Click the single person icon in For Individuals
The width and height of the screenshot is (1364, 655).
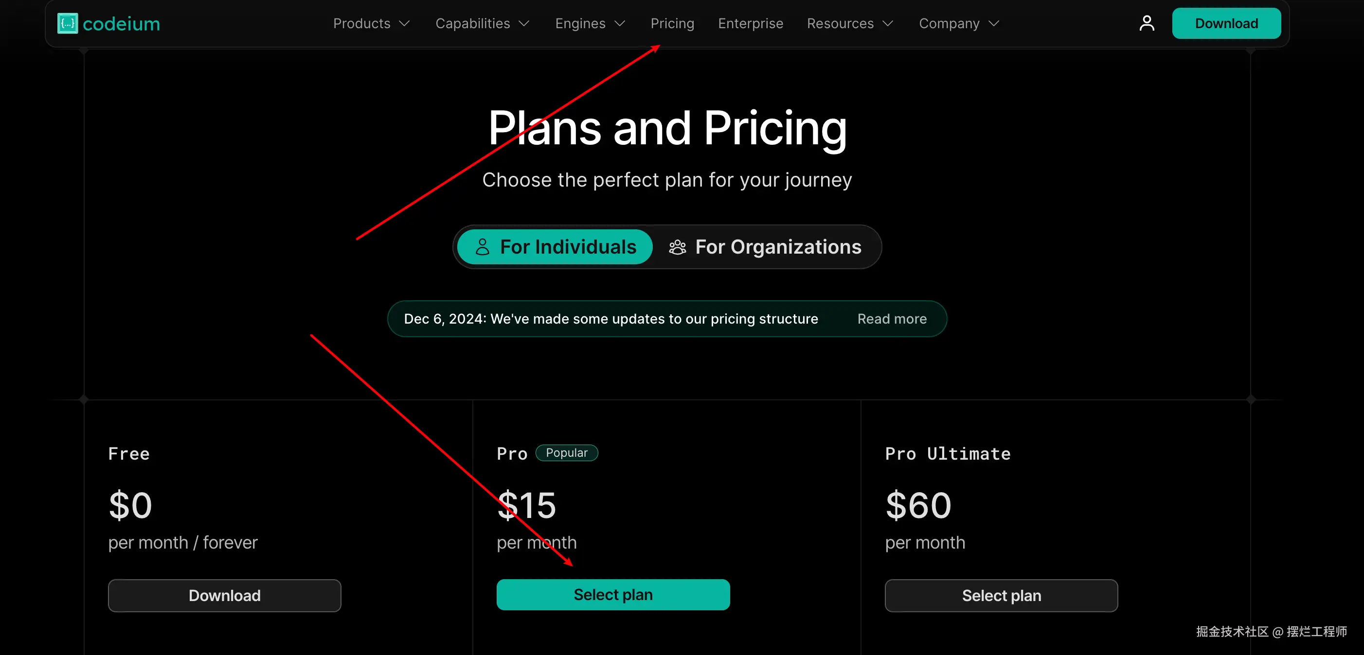tap(482, 247)
